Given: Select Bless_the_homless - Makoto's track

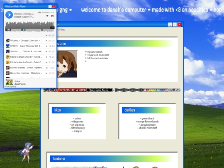Looking at the screenshot, I should point(30,73).
